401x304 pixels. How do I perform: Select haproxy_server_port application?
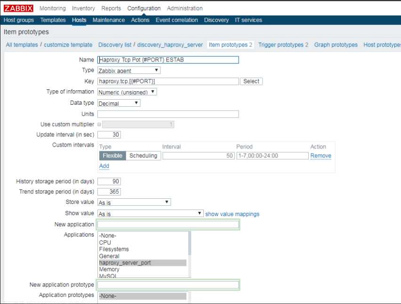pyautogui.click(x=143, y=263)
